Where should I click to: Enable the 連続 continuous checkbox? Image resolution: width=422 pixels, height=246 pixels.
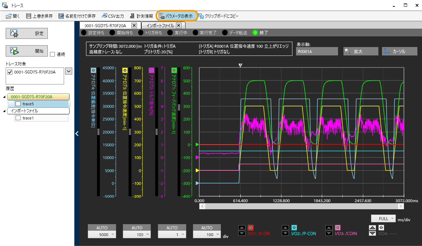pos(52,54)
